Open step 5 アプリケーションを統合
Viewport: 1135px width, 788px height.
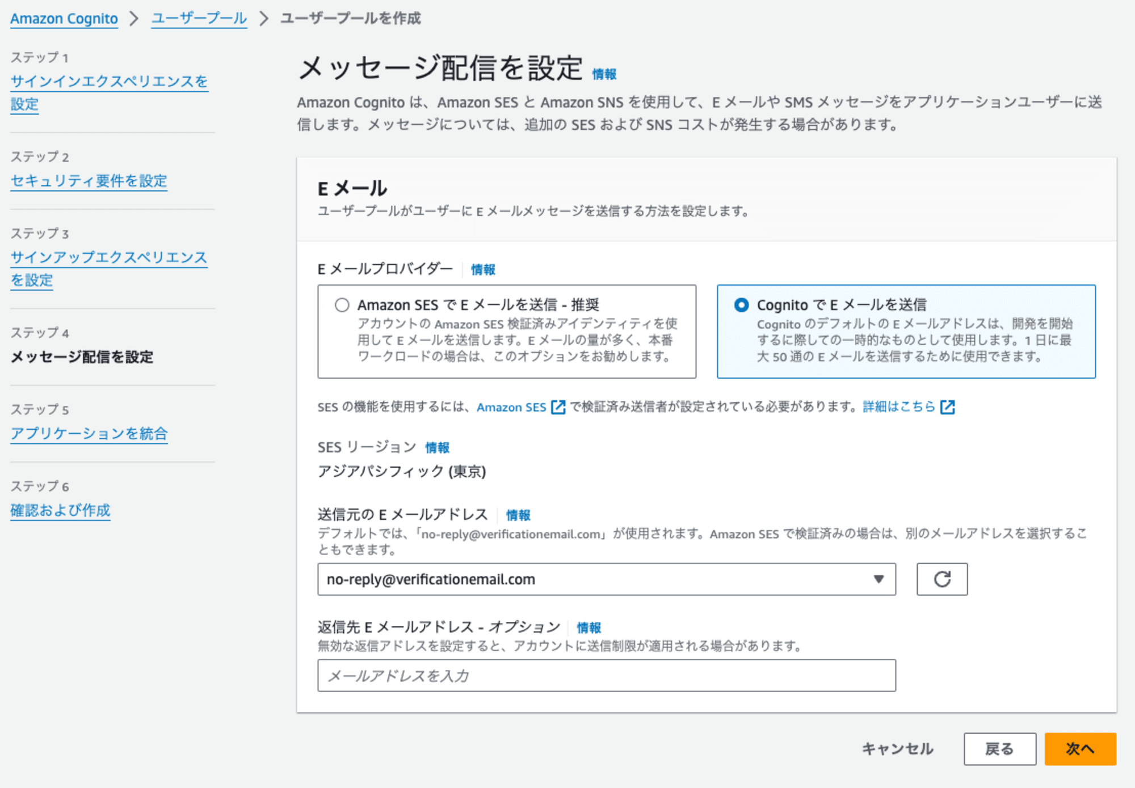[89, 434]
